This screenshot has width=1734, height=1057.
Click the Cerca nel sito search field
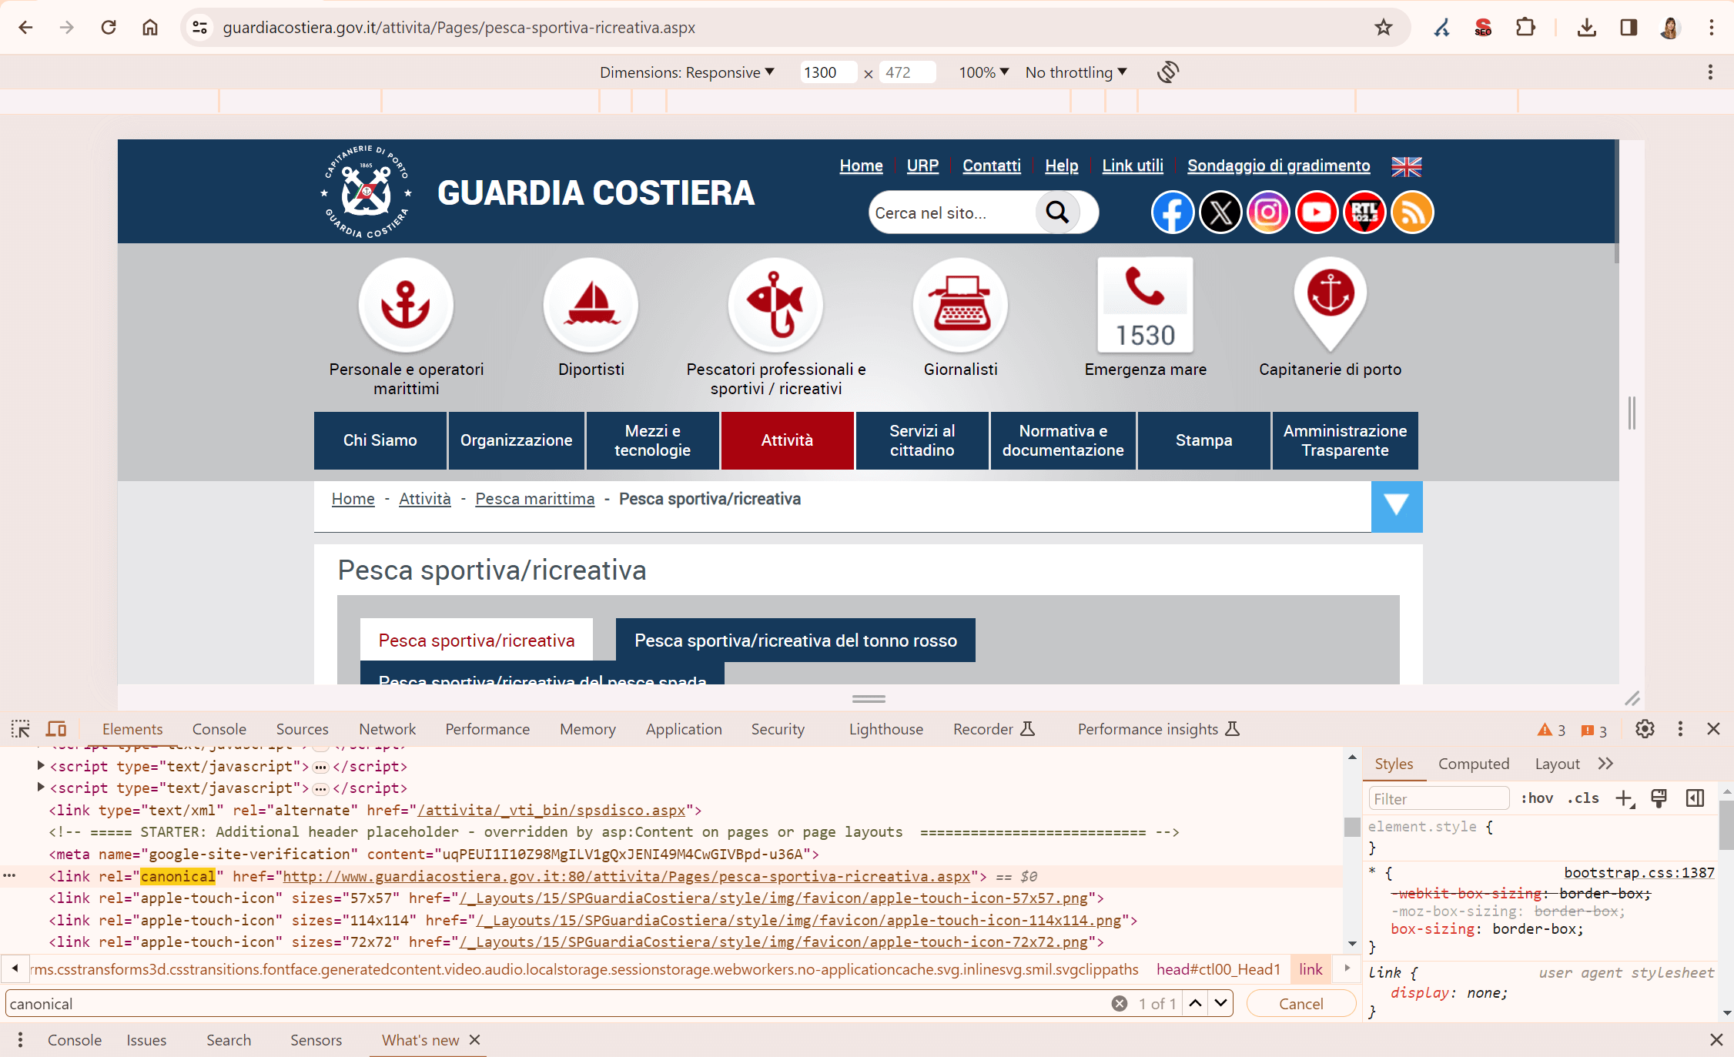952,213
